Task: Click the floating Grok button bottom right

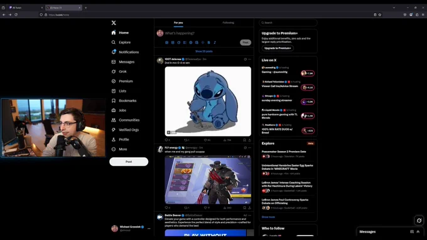Action: coord(419,221)
